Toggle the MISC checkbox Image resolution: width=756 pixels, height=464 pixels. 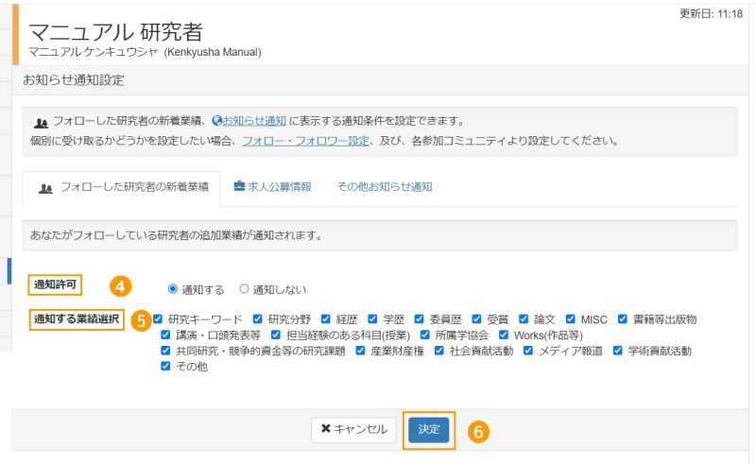(x=571, y=318)
